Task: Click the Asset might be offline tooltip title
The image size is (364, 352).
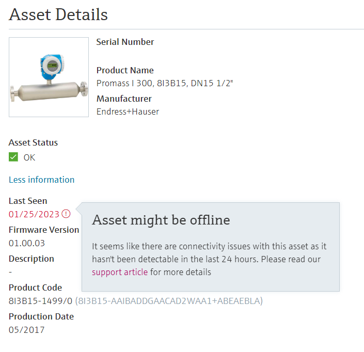Action: pyautogui.click(x=161, y=220)
